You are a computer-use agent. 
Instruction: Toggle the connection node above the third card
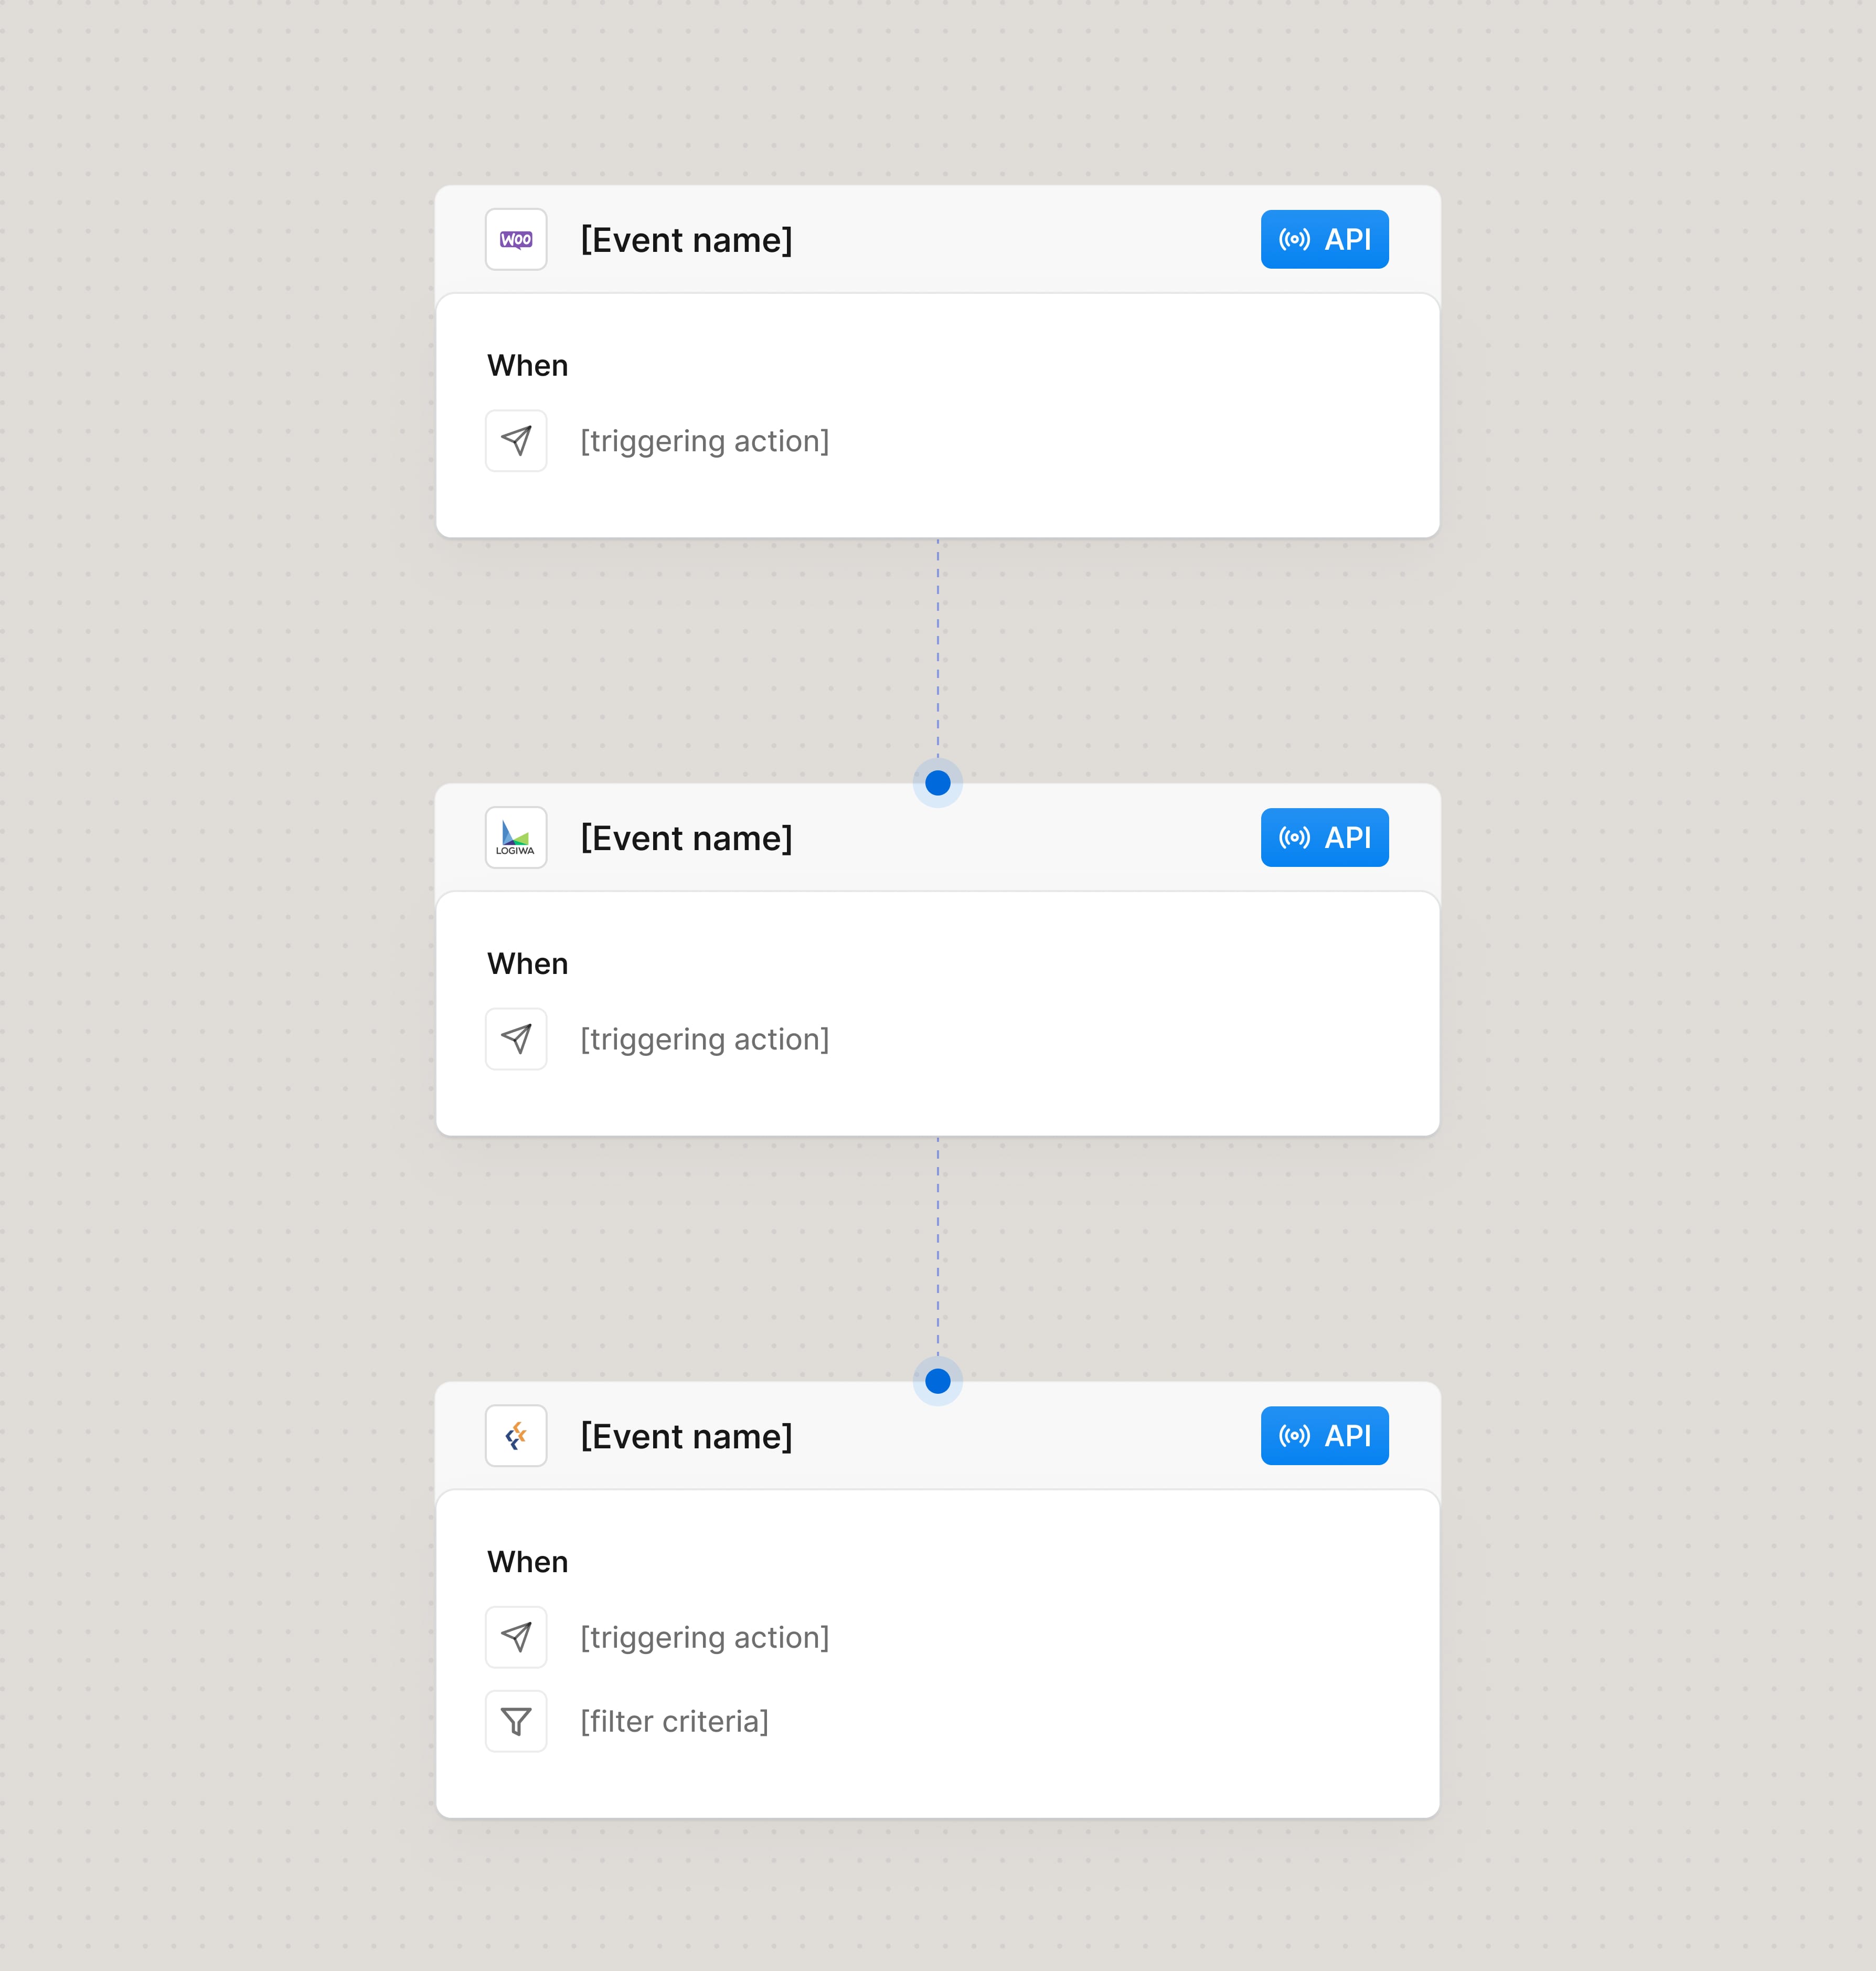[937, 1381]
